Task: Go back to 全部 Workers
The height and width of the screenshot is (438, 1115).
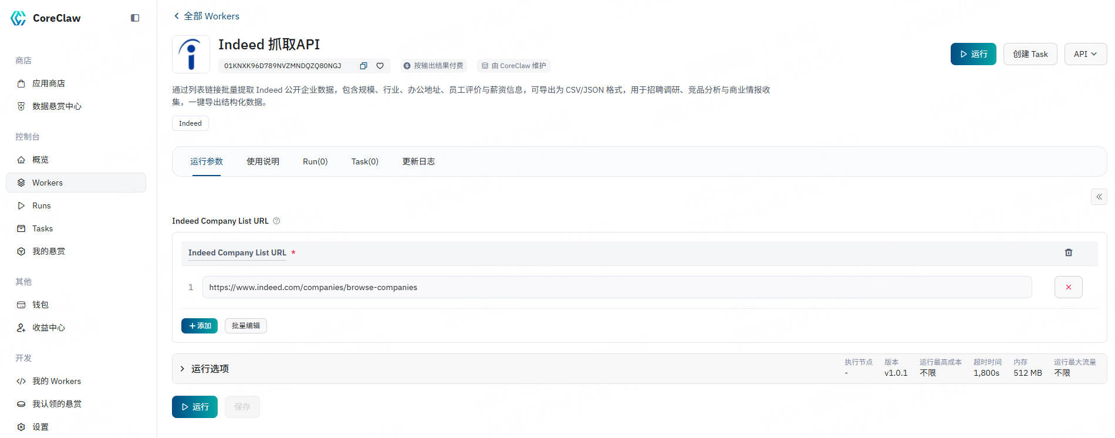Action: pyautogui.click(x=207, y=16)
